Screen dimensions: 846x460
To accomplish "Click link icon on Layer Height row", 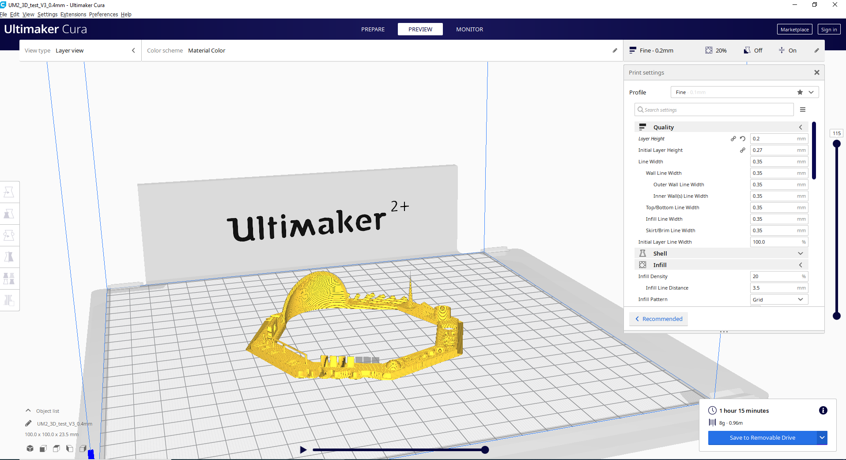I will pos(733,139).
